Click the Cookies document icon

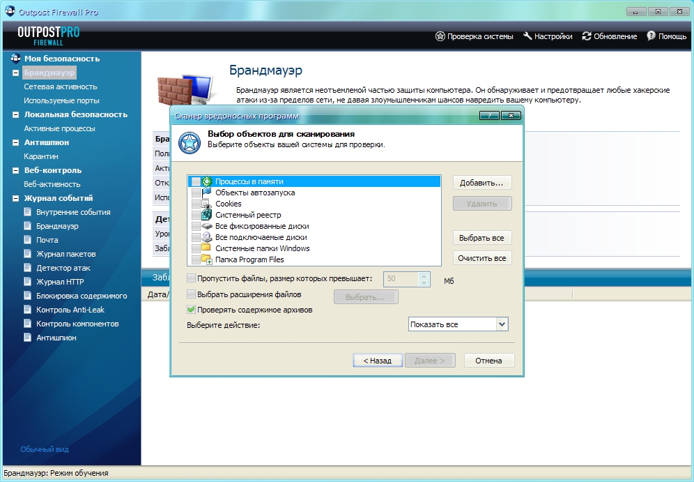[x=207, y=204]
